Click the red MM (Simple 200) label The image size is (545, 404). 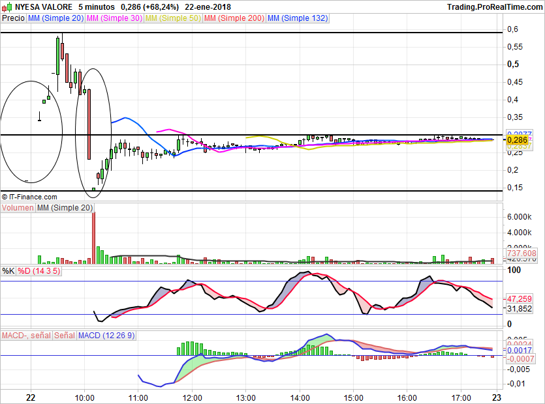(x=234, y=18)
